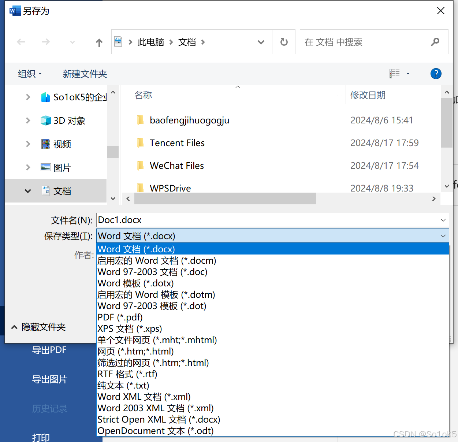Image resolution: width=458 pixels, height=442 pixels.
Task: Create folder with 新建文件夹
Action: (x=85, y=74)
